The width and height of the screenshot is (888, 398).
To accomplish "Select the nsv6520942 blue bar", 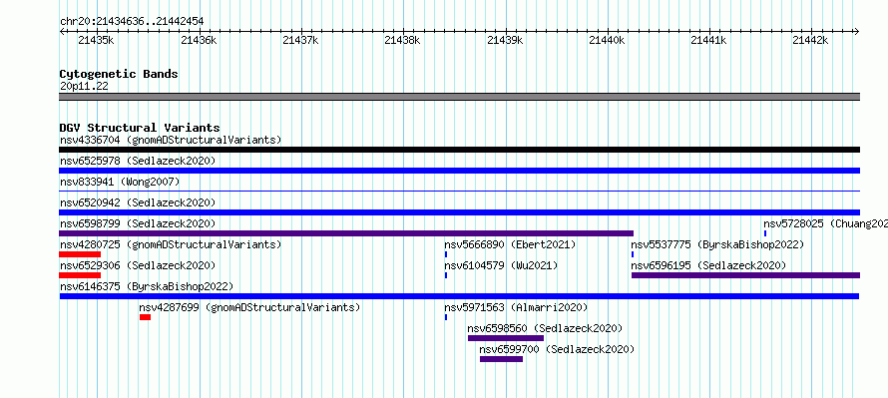I will tap(459, 212).
